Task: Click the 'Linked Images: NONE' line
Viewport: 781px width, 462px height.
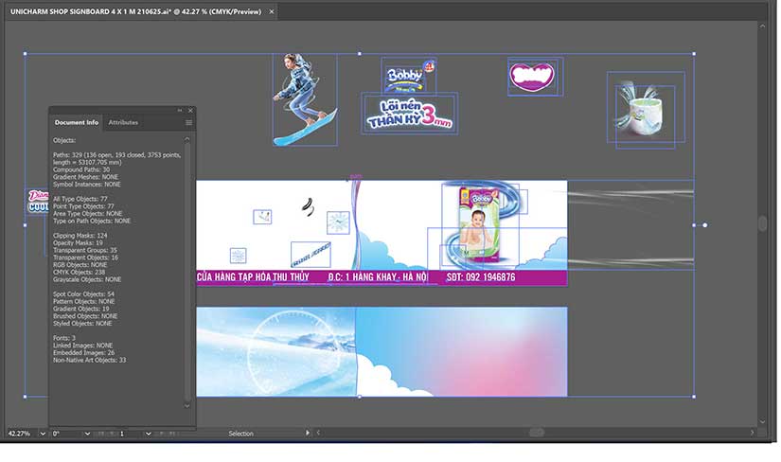Action: coord(83,346)
